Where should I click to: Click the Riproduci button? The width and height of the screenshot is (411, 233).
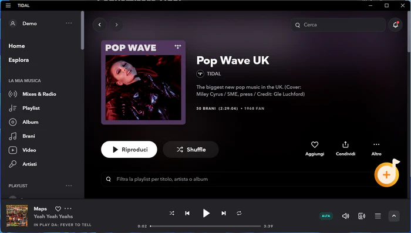pyautogui.click(x=129, y=150)
